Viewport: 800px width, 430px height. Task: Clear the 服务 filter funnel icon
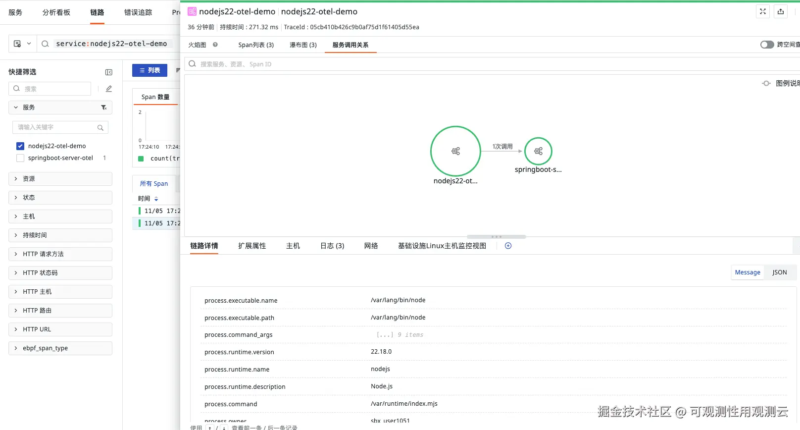(x=104, y=107)
